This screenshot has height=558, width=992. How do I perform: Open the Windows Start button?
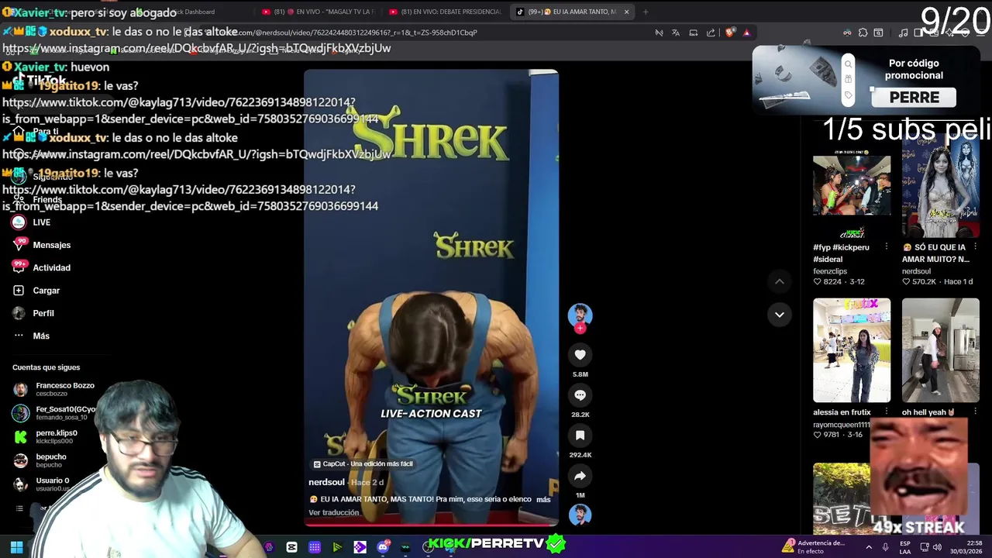click(x=16, y=547)
